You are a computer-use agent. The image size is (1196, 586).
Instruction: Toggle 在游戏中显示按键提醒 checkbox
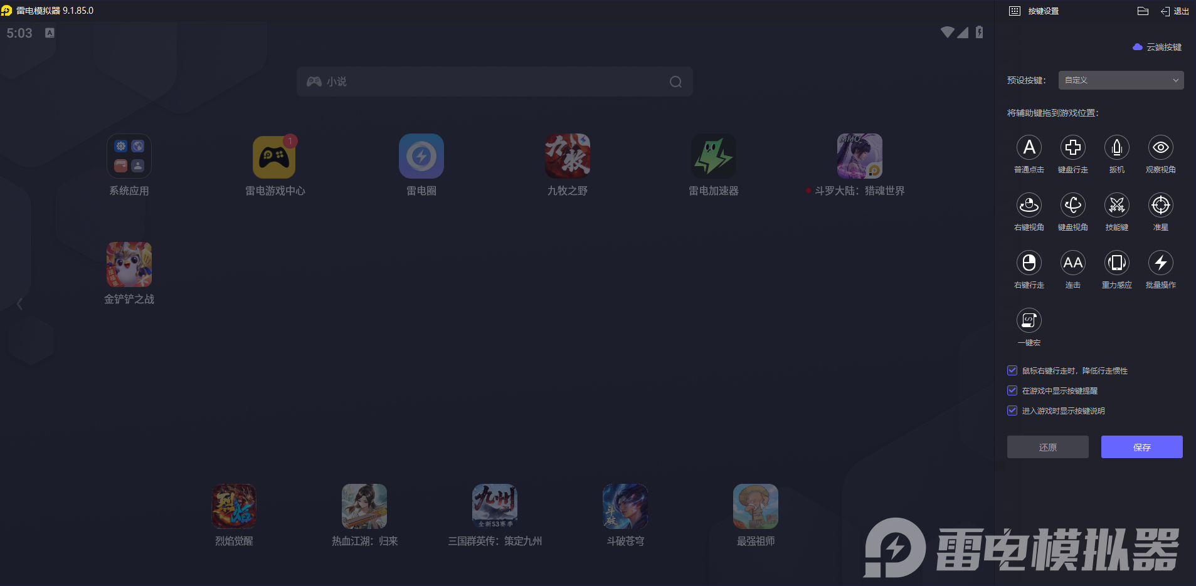click(1012, 390)
